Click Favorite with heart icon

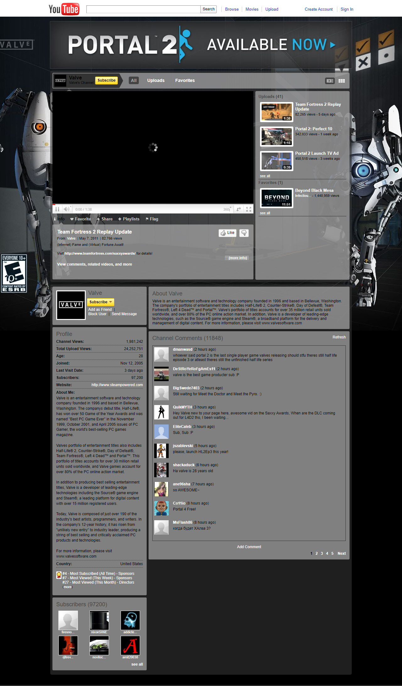[80, 219]
